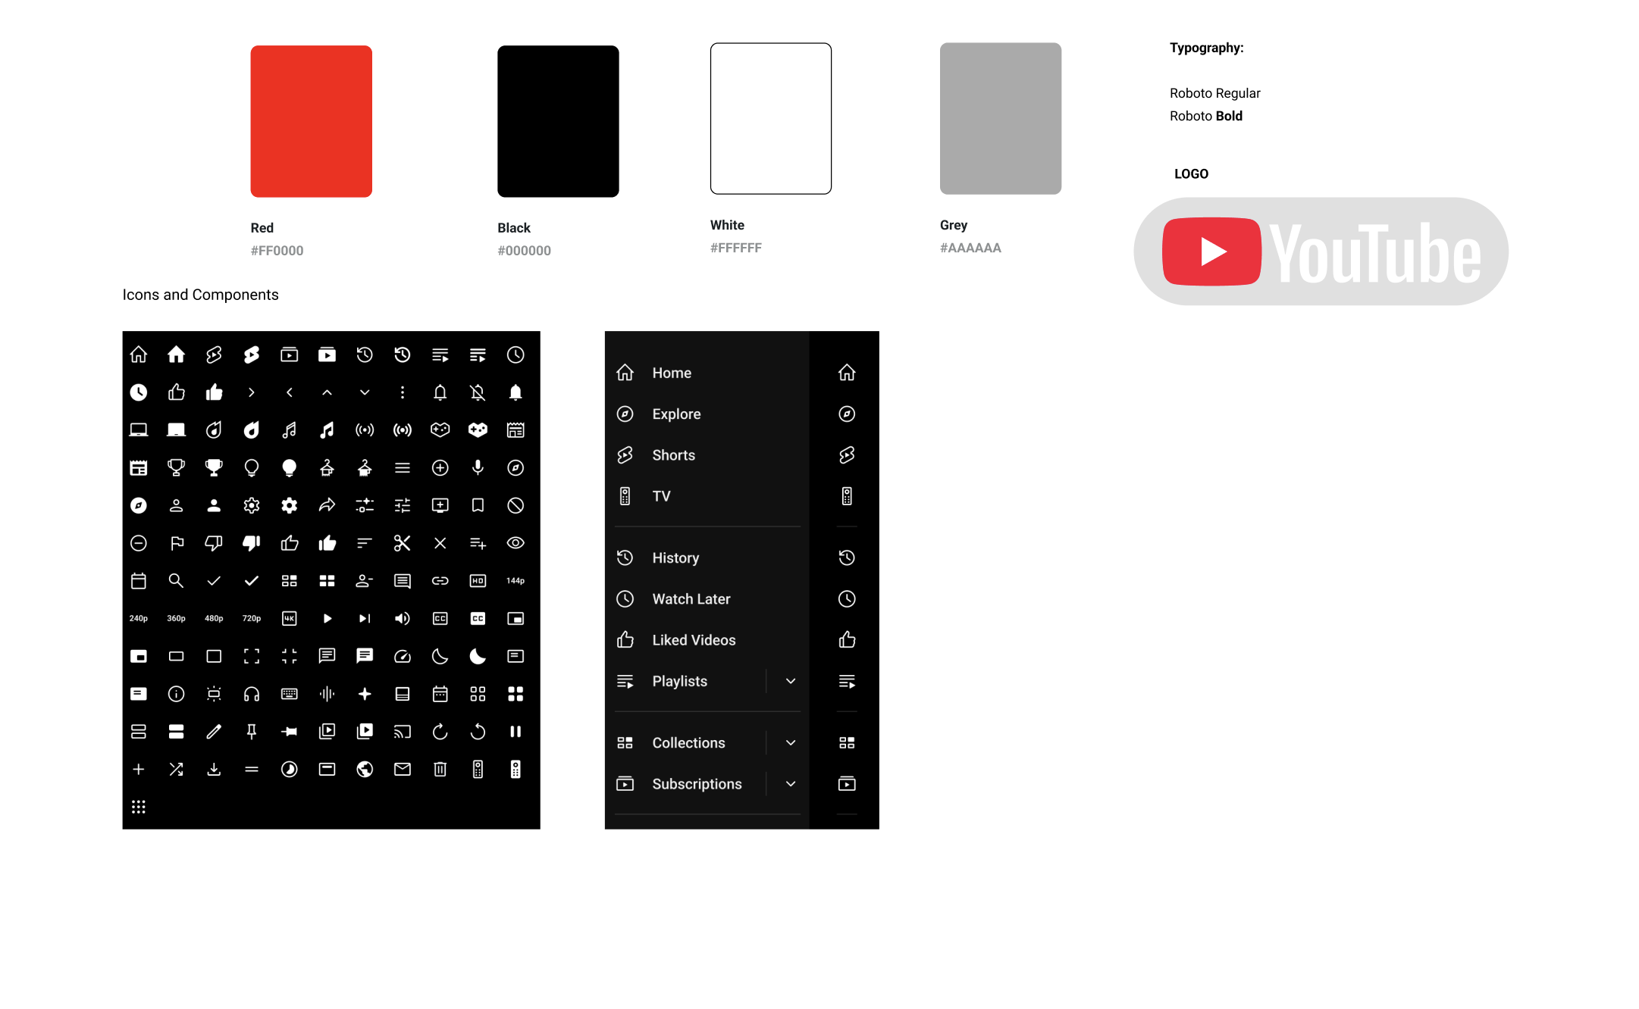
Task: Select Watch Later in sidebar
Action: pos(691,599)
